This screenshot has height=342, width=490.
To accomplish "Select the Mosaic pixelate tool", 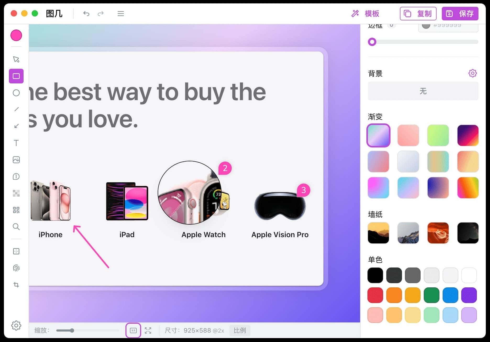I will tap(16, 193).
